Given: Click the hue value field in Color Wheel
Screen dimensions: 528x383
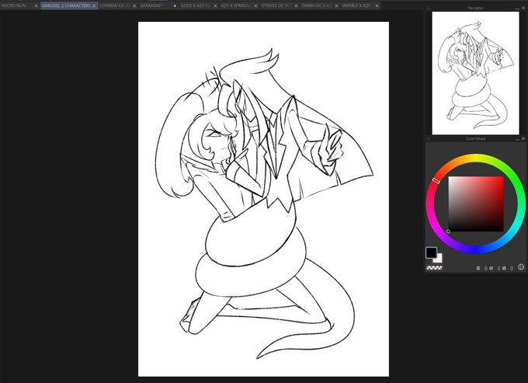Looking at the screenshot, I should (486, 269).
